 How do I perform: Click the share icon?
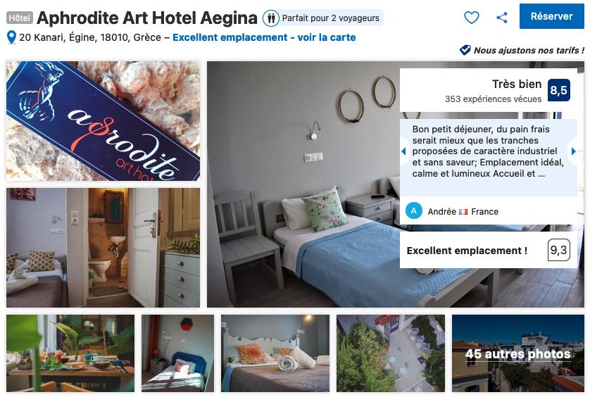pos(502,18)
